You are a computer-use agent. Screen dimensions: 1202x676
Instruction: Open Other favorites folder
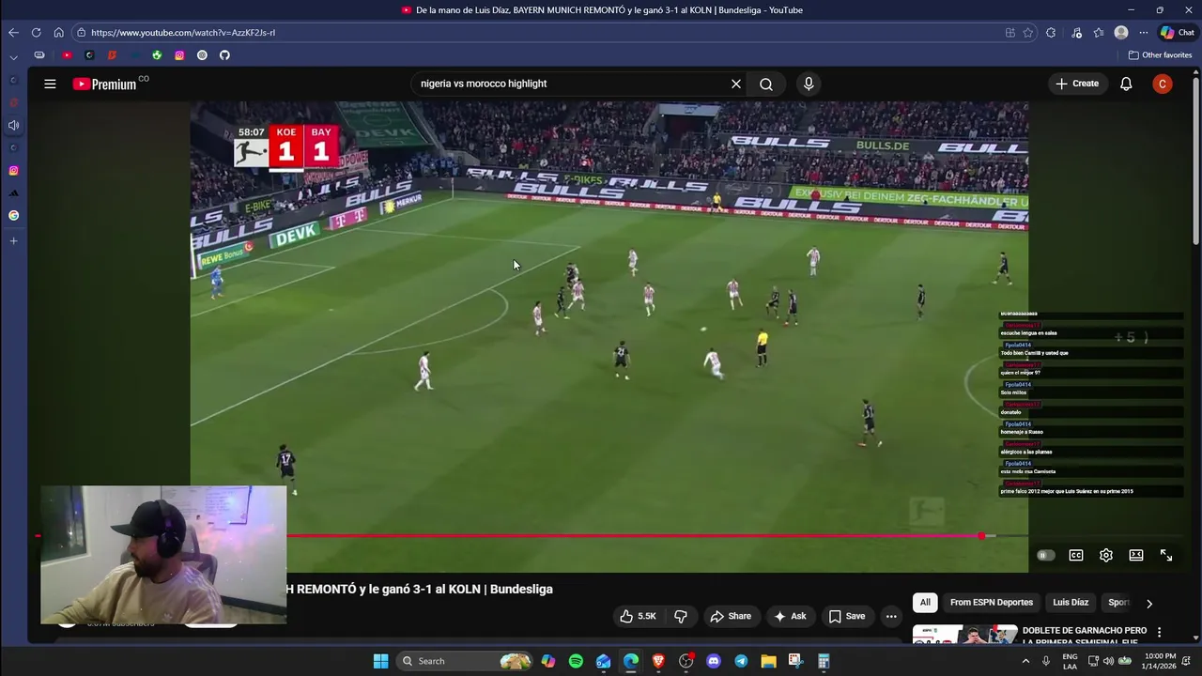(x=1160, y=55)
